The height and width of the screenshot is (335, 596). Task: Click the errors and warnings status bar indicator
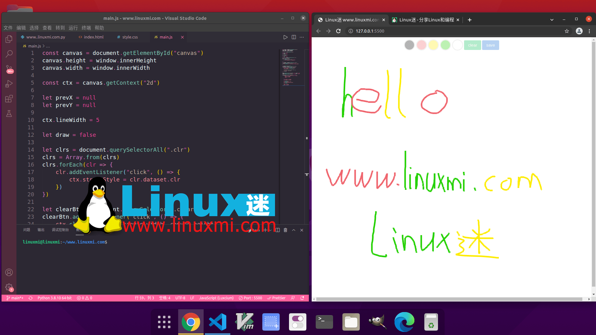point(84,298)
